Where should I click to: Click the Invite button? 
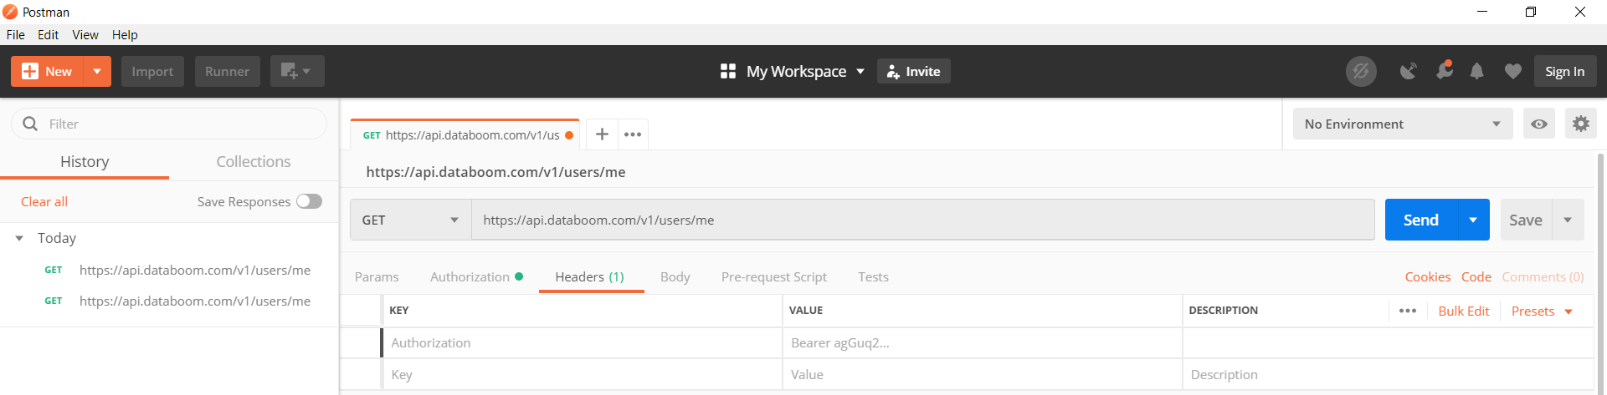[x=914, y=72]
